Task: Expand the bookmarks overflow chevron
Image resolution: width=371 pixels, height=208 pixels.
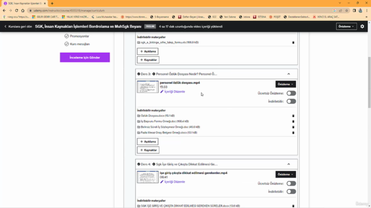Action: pos(366,17)
